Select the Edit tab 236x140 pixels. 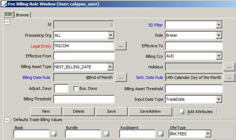coord(9,14)
